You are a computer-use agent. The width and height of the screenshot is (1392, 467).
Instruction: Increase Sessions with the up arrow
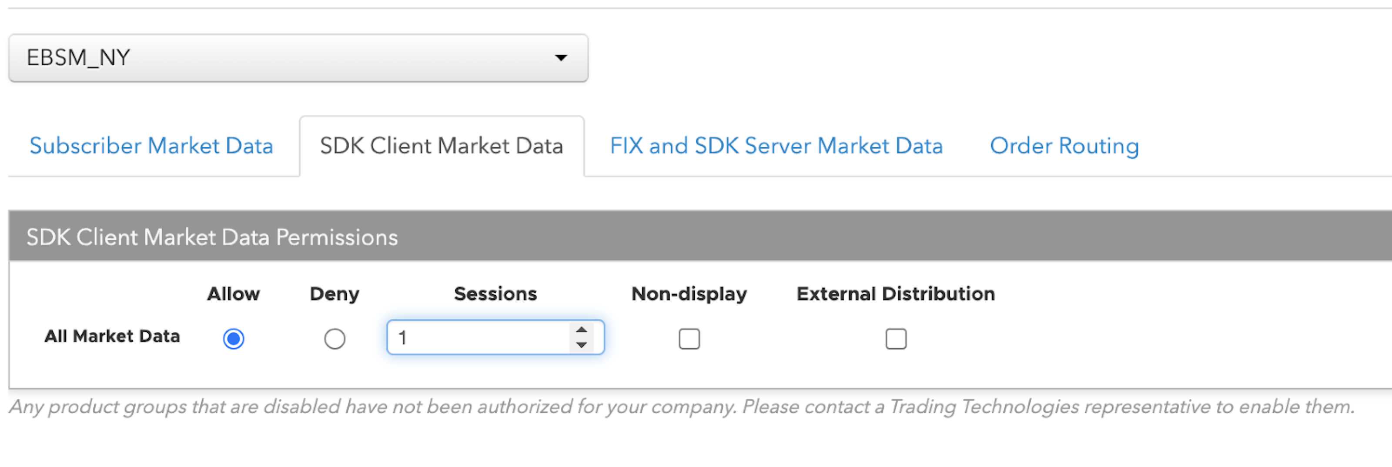(582, 330)
